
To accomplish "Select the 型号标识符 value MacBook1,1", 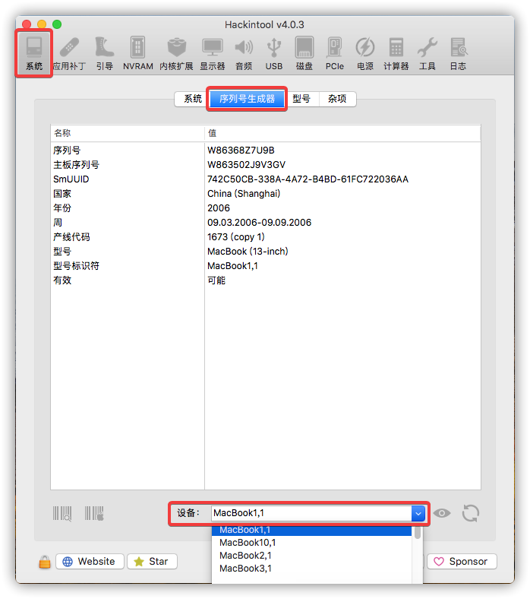I will pos(232,266).
